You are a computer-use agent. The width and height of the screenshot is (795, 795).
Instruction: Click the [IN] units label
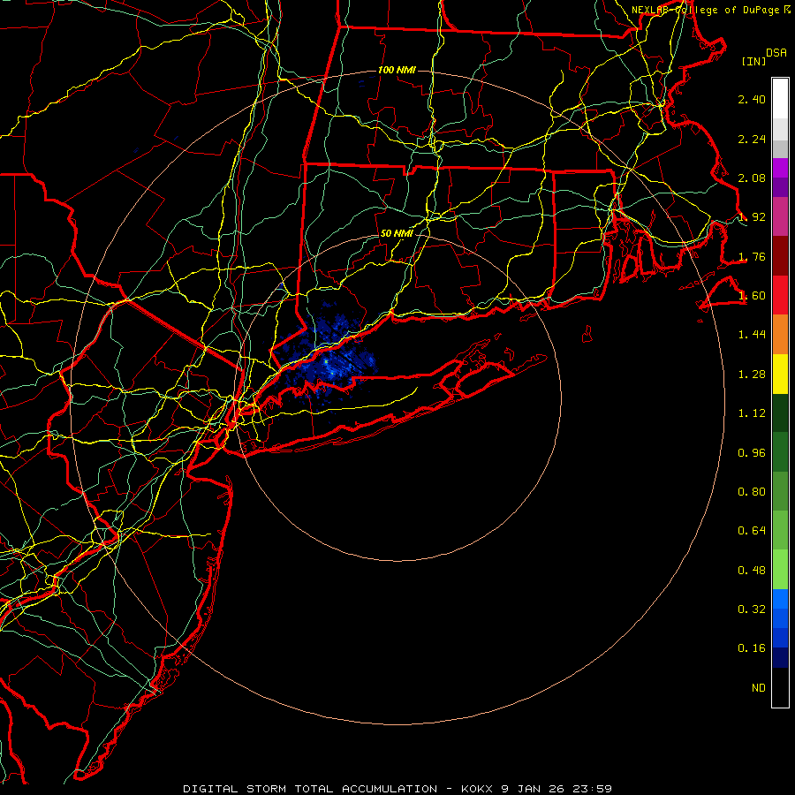click(x=753, y=61)
